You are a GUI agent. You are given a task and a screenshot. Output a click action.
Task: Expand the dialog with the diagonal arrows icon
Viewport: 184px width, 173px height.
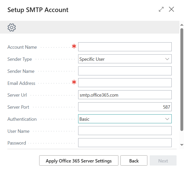(161, 9)
